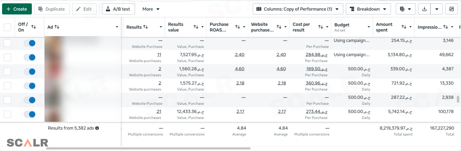Click the vertical scrollbar thumb on the right

458,99
